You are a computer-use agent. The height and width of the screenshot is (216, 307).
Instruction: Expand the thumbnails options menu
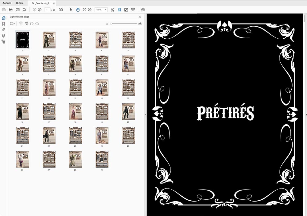pyautogui.click(x=12, y=23)
